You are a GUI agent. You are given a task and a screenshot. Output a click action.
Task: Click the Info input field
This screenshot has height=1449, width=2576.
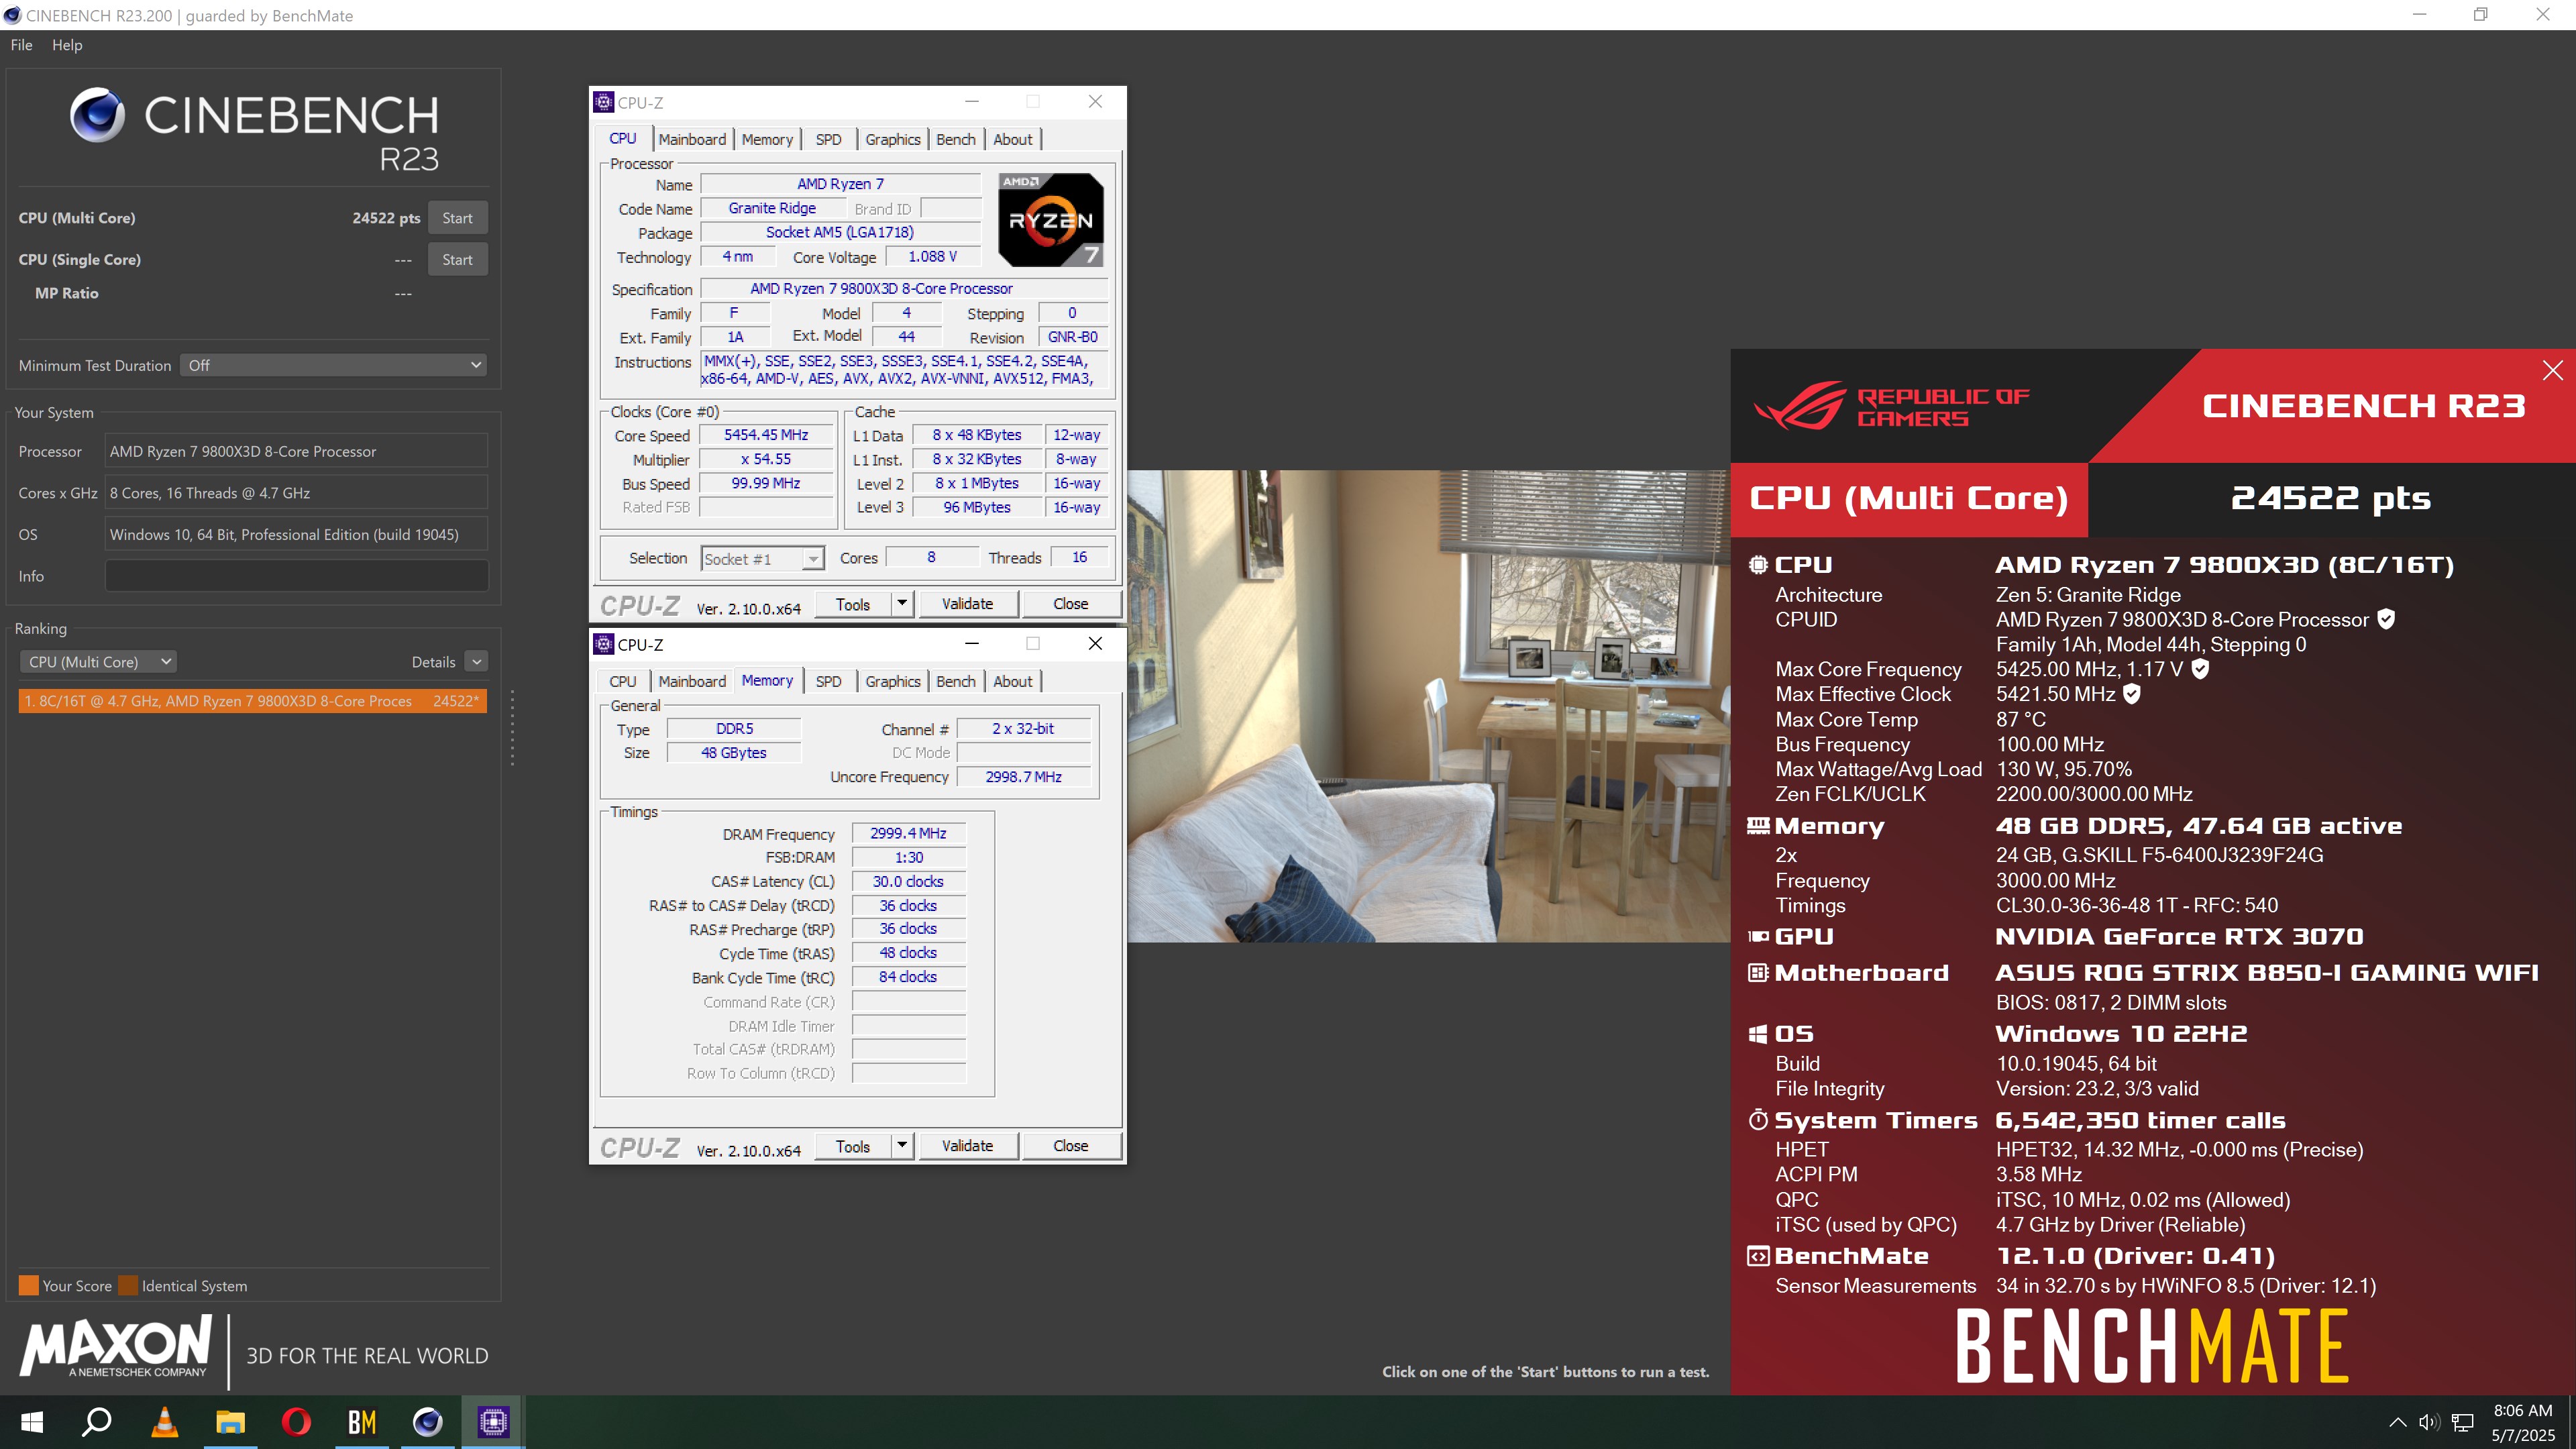click(x=297, y=576)
